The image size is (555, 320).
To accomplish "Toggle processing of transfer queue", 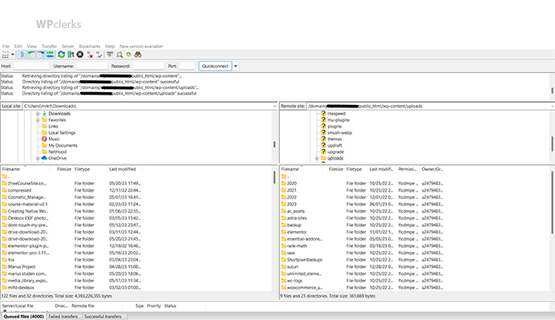I will pos(71,55).
